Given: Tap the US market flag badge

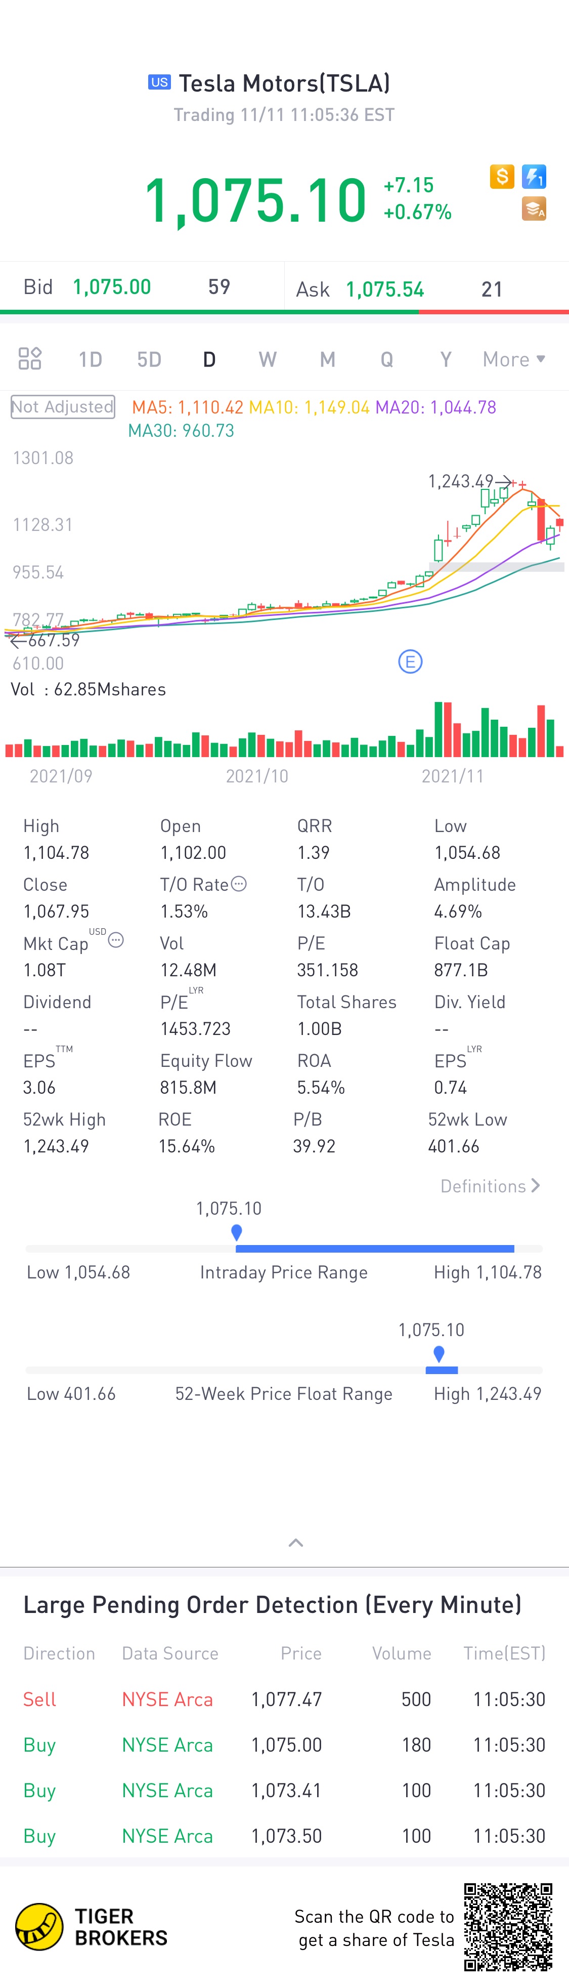Looking at the screenshot, I should tap(160, 82).
